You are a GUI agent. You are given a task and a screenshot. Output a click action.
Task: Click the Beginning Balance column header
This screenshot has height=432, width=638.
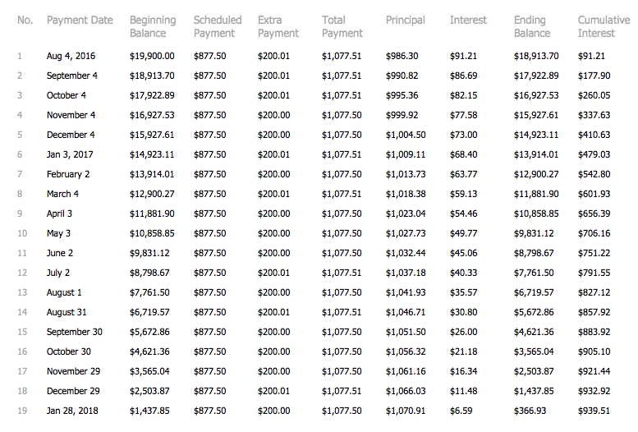[x=153, y=26]
